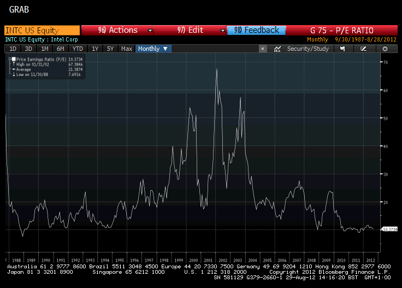Viewport: 402px width, 288px height.
Task: Click the 2012 year axis label
Action: point(370,260)
